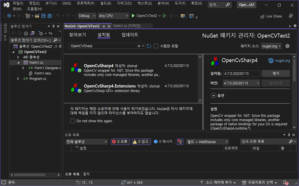Image resolution: width=299 pixels, height=186 pixels.
Task: Click the search magnifier in top search box
Action: coord(228,5)
